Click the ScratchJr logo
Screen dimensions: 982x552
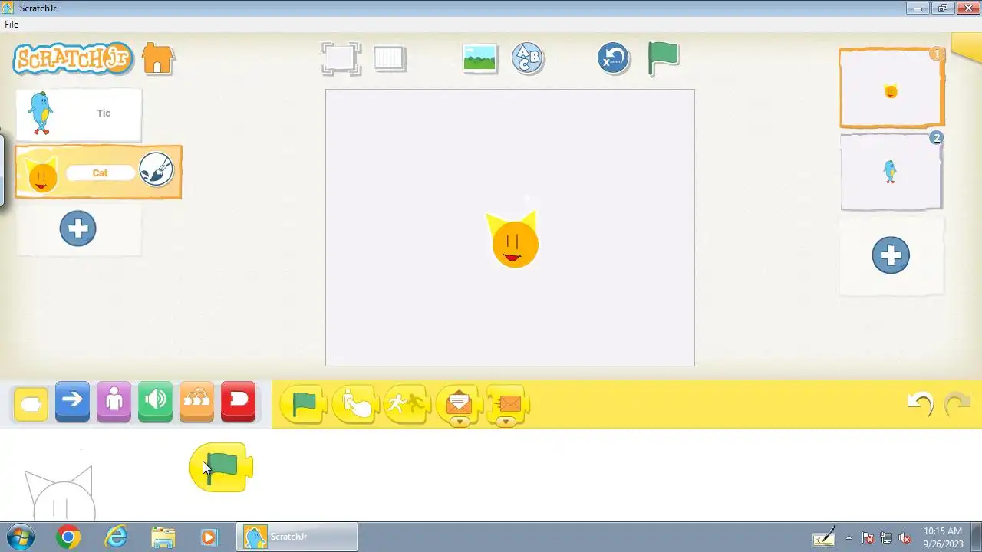pos(73,58)
